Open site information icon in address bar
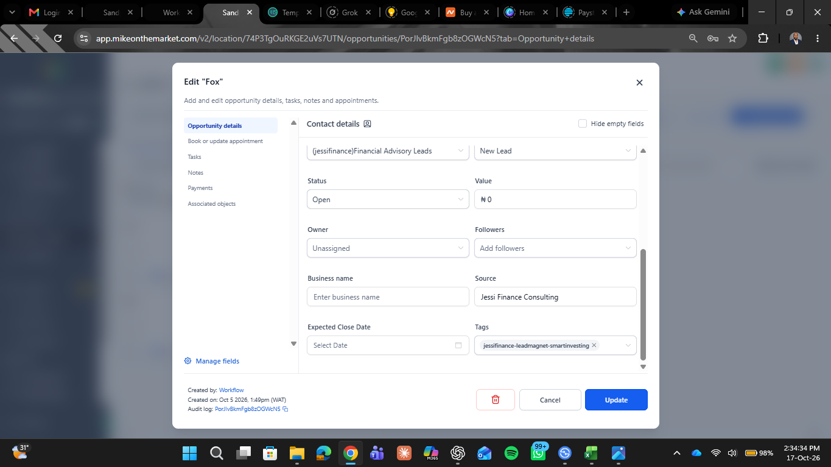 point(84,38)
